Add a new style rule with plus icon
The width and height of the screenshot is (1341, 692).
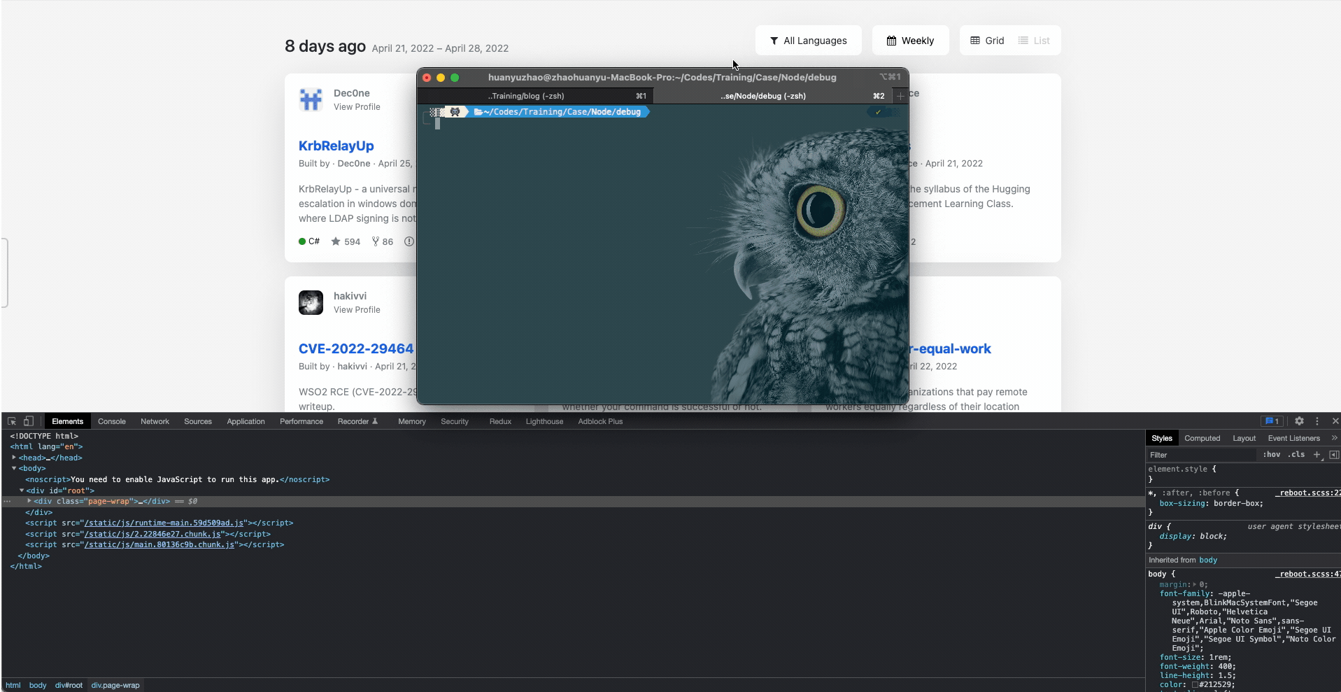tap(1317, 455)
